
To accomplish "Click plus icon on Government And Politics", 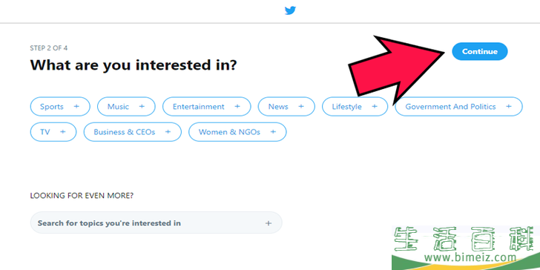I will [509, 106].
